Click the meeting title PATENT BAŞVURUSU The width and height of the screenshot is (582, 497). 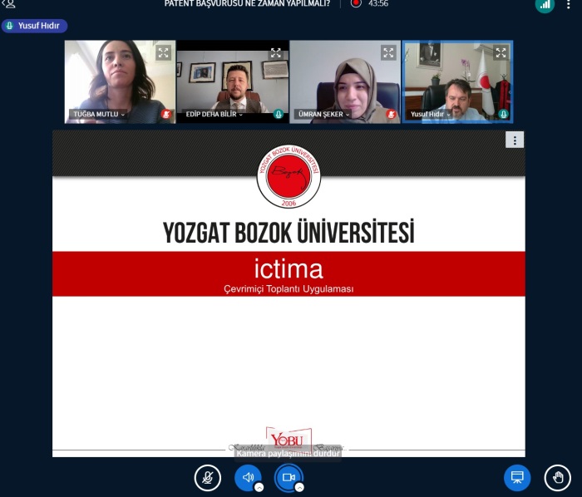[x=247, y=3]
